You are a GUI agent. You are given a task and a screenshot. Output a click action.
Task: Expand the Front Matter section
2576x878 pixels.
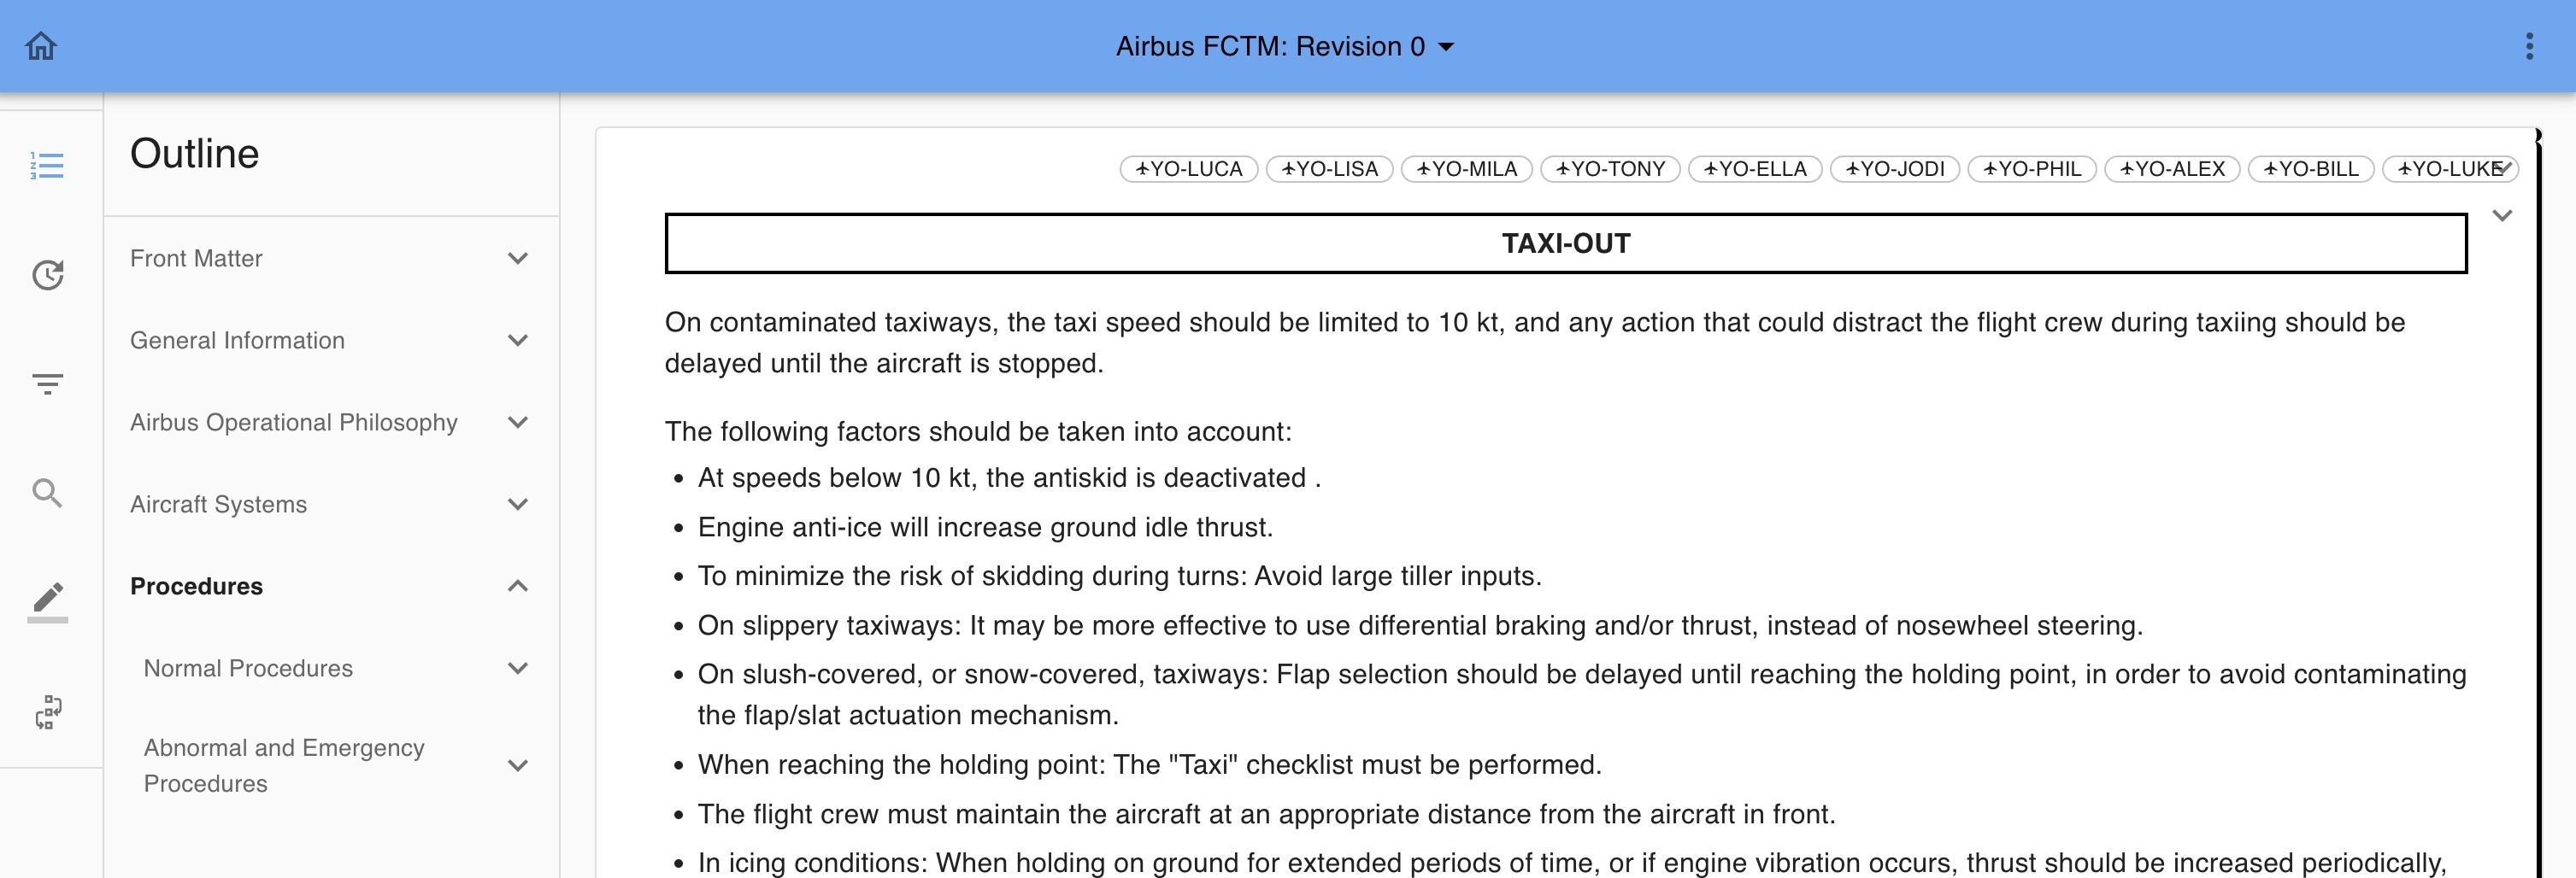(517, 259)
